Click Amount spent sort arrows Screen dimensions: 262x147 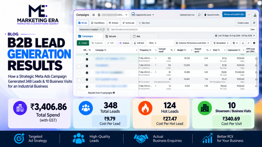pyautogui.click(x=207, y=50)
